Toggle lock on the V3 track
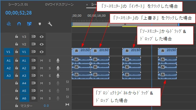Screen dimensions: 196x110 (16, 37)
